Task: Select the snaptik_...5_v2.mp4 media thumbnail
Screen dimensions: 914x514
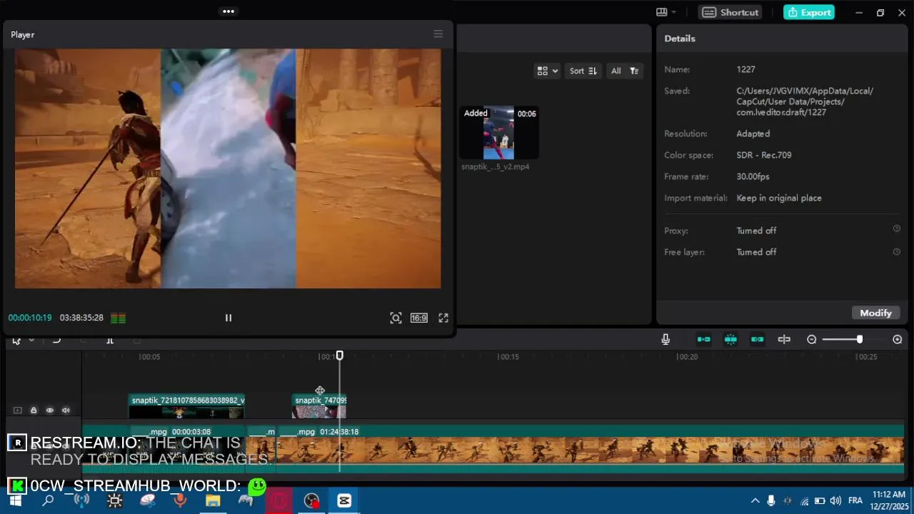Action: (498, 133)
